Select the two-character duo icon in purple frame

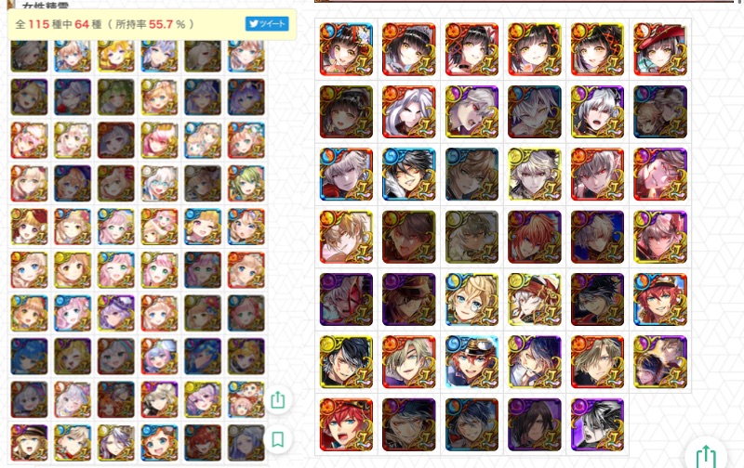tap(660, 362)
